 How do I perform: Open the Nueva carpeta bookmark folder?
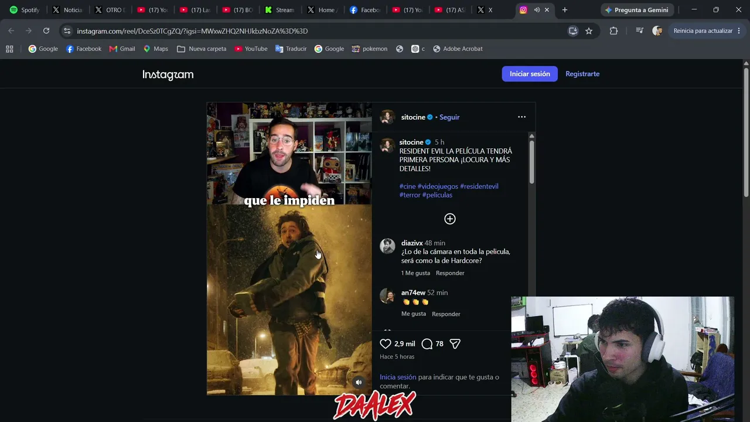click(x=202, y=49)
